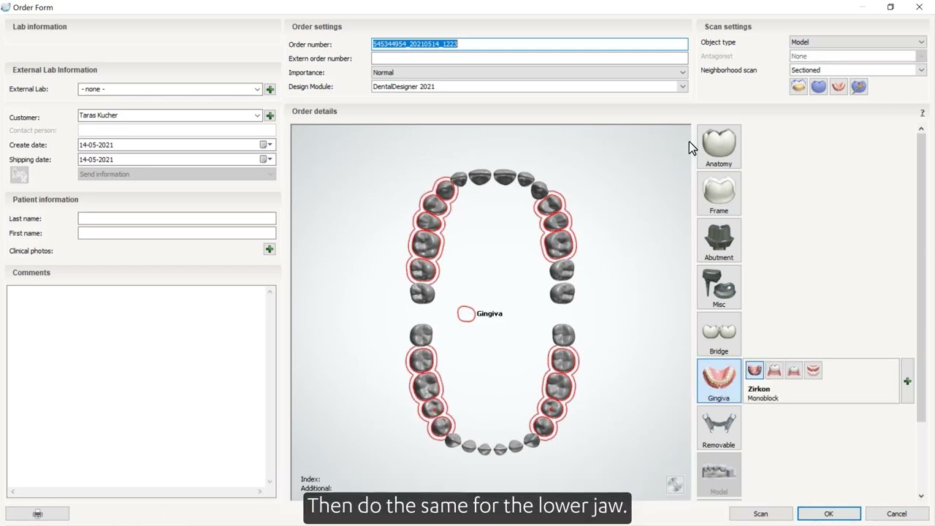Click the Scan button
The image size is (935, 526).
(760, 514)
